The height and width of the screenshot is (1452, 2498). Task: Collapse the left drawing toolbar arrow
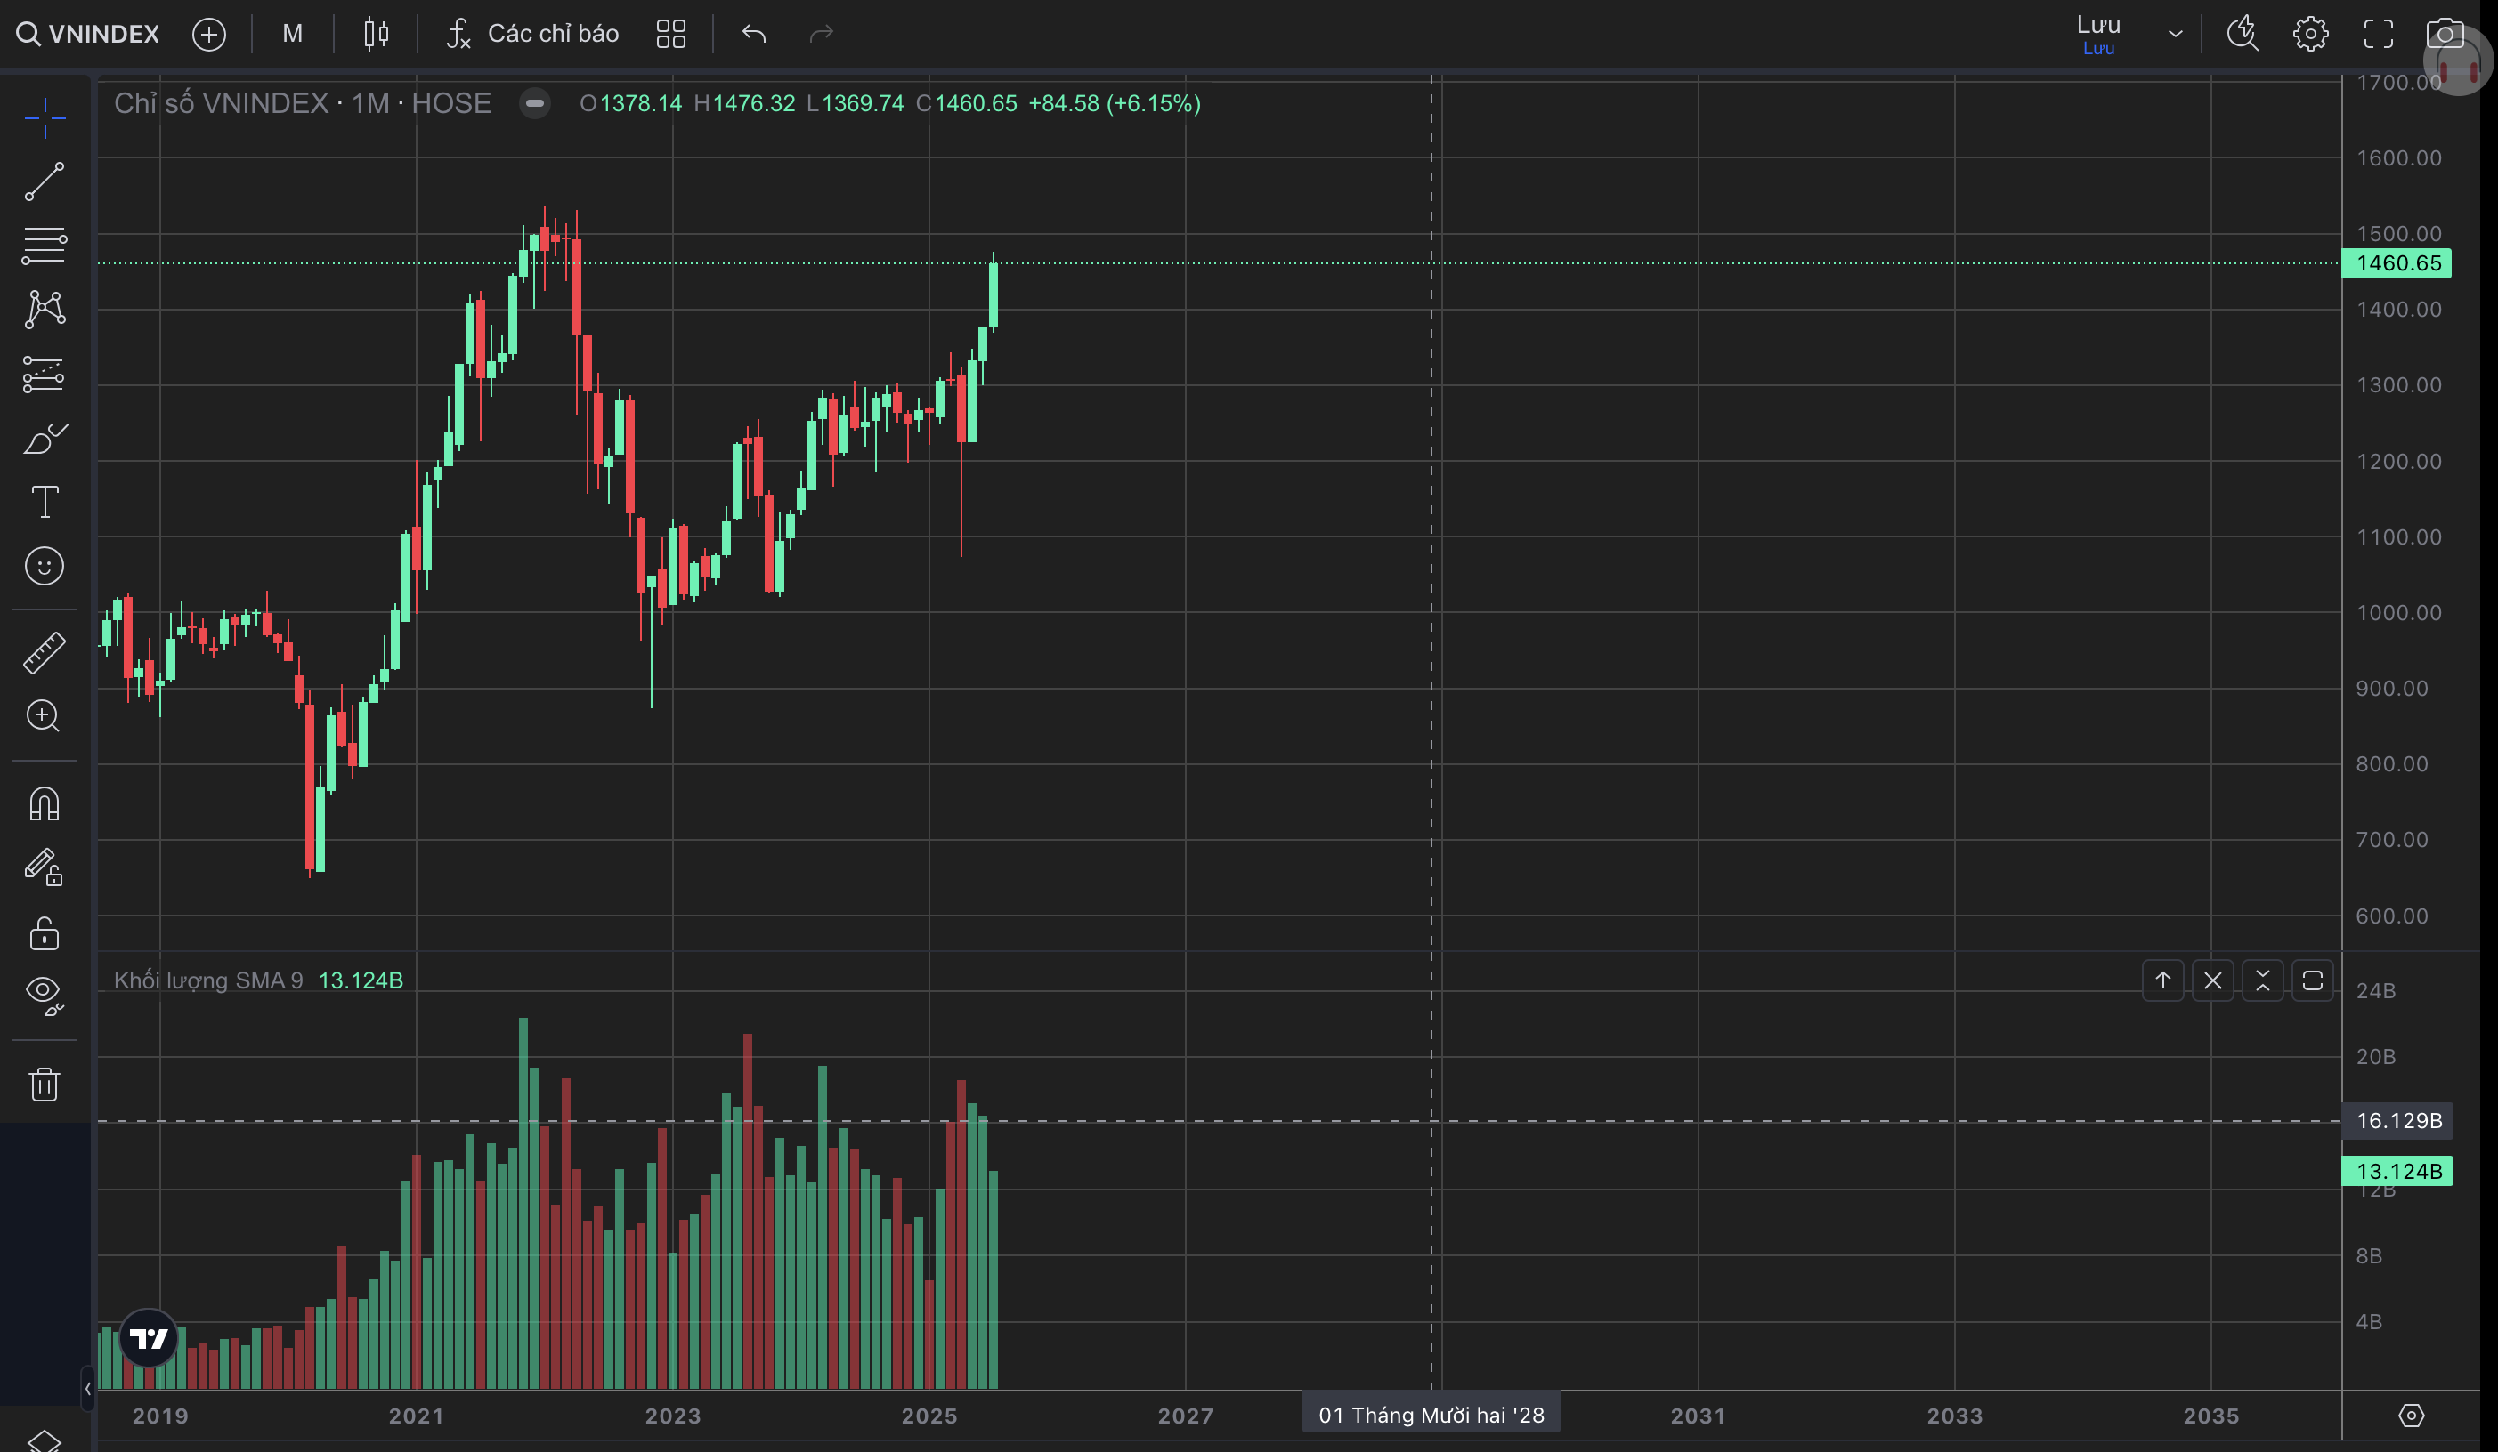pyautogui.click(x=87, y=1389)
